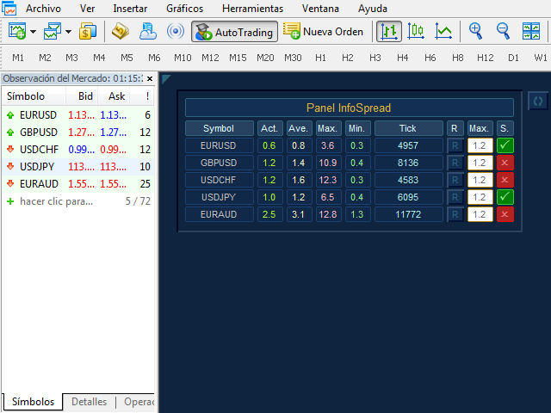Image resolution: width=551 pixels, height=413 pixels.
Task: Switch to line chart icon
Action: [443, 32]
